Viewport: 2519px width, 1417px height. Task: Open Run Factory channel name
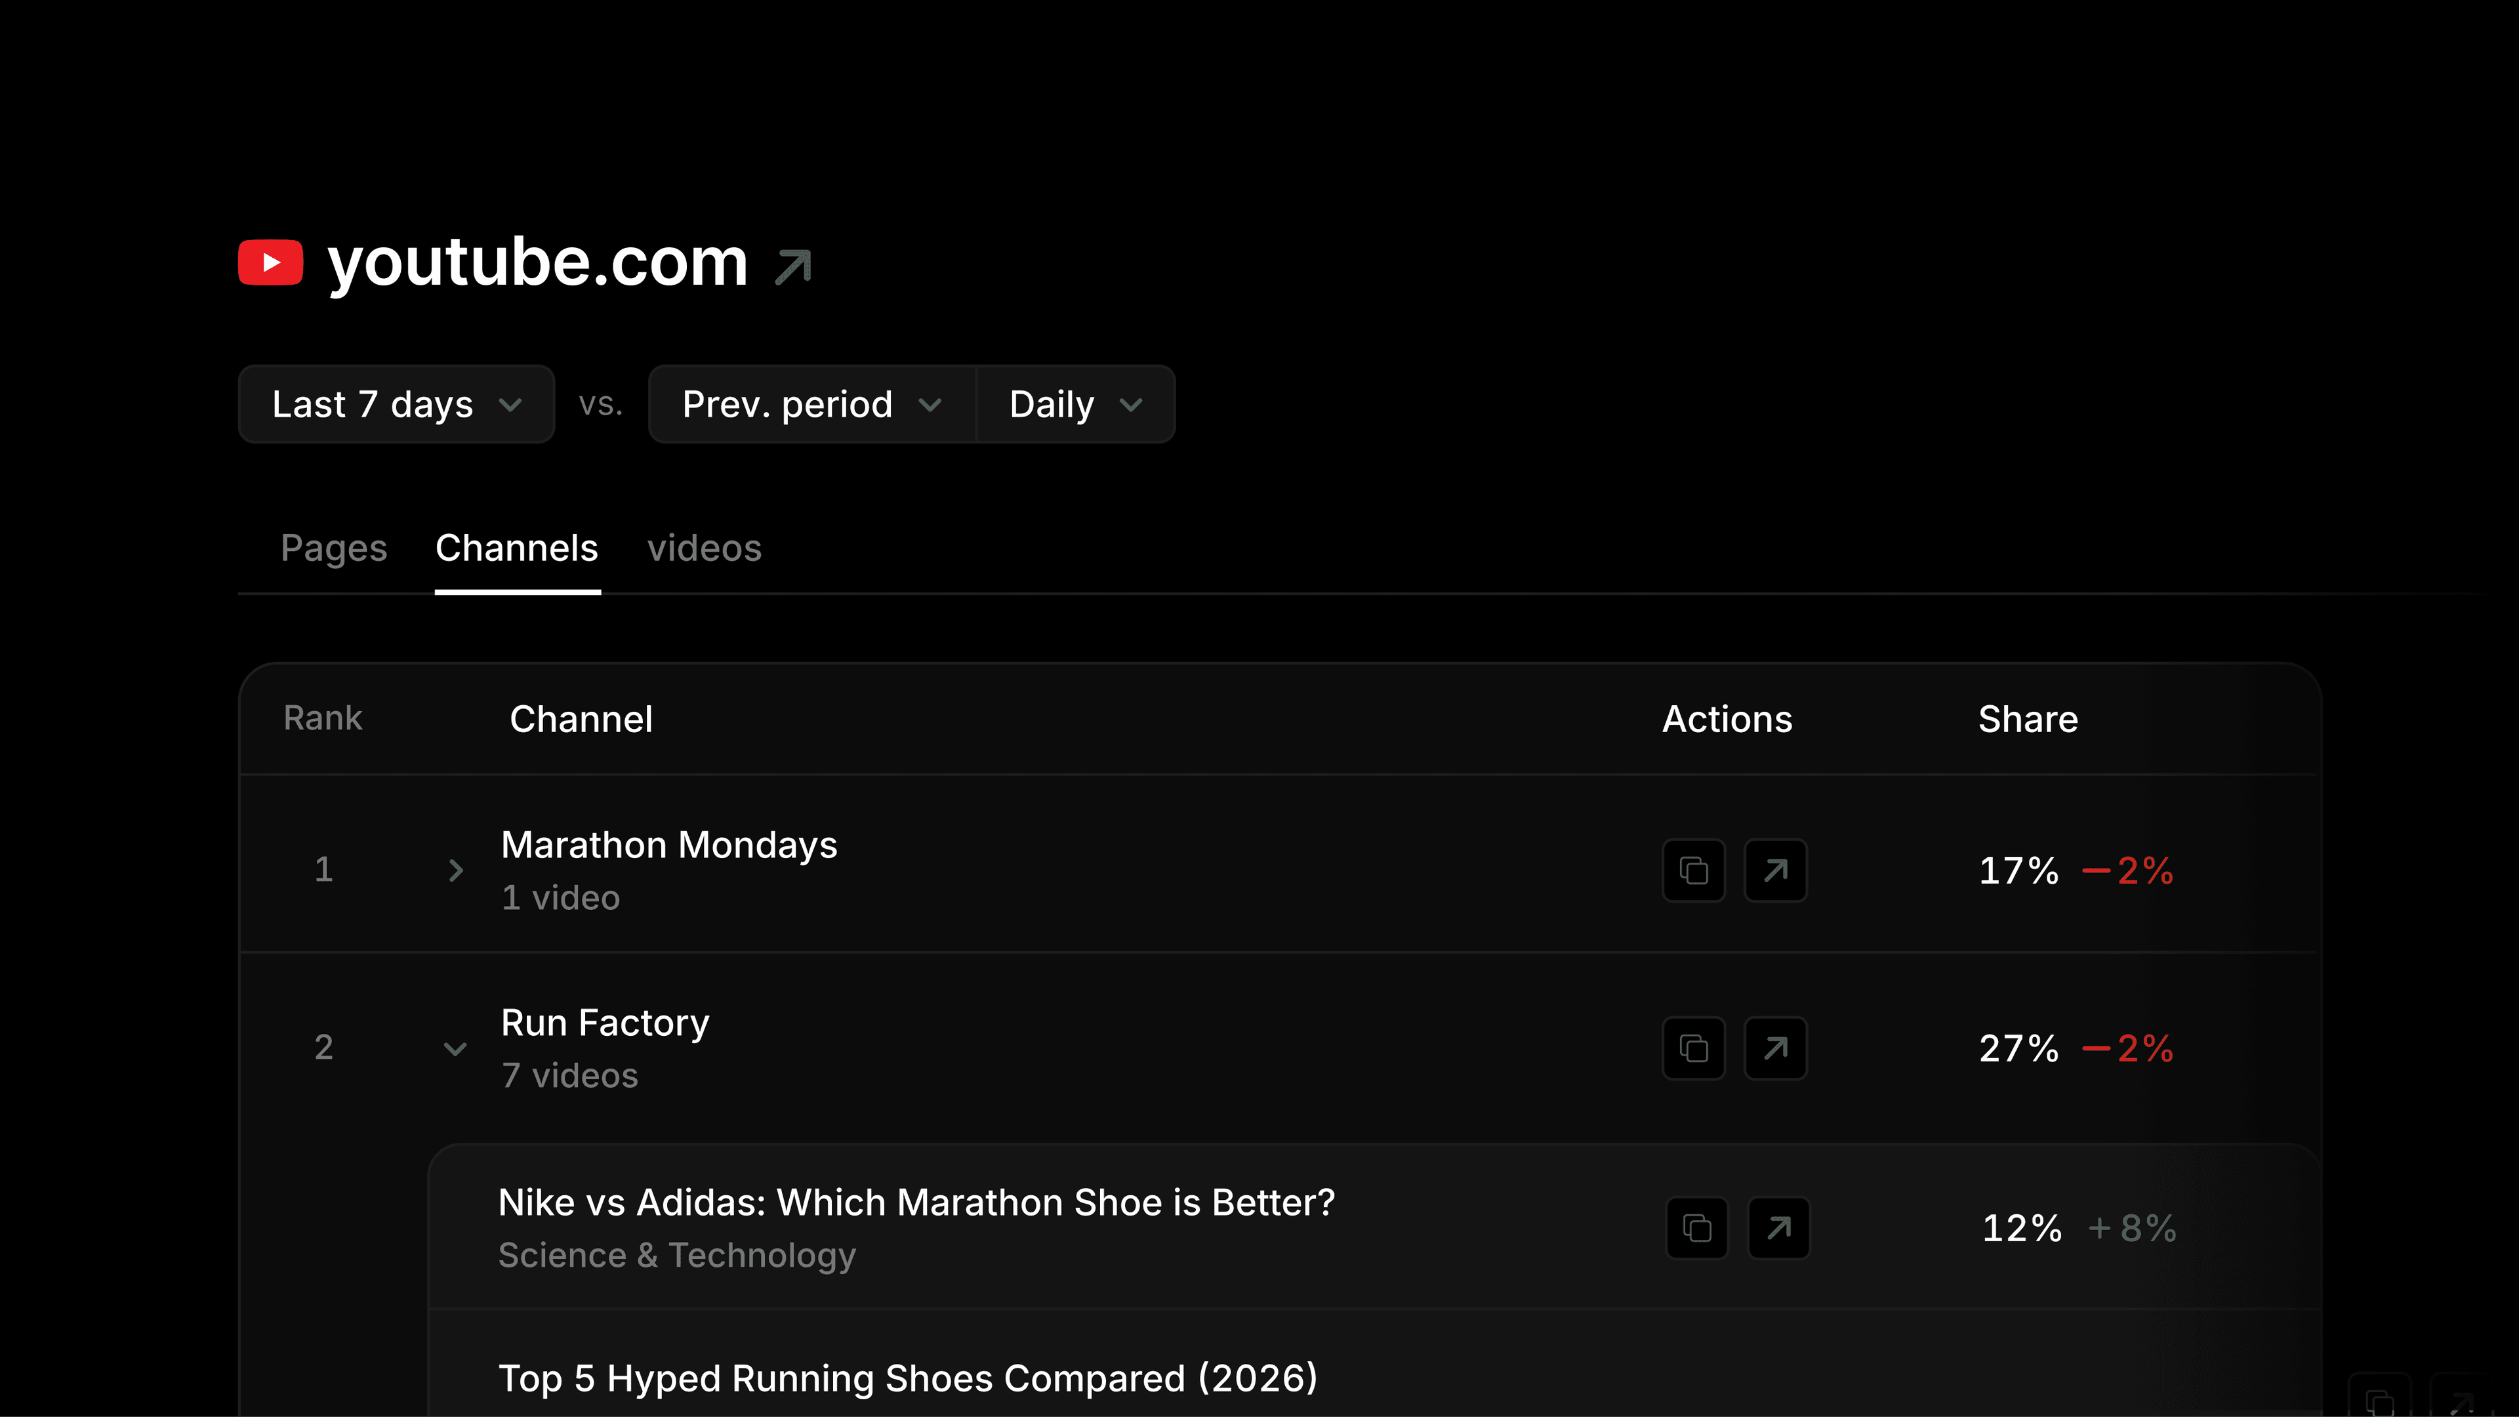[x=605, y=1023]
